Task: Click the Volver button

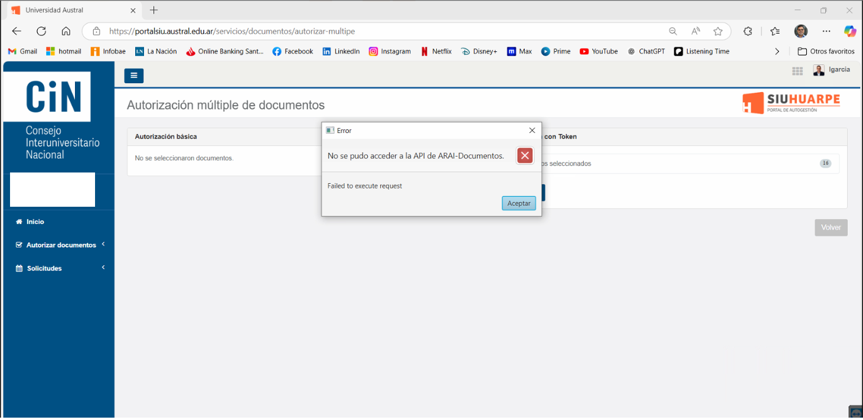Action: coord(831,227)
